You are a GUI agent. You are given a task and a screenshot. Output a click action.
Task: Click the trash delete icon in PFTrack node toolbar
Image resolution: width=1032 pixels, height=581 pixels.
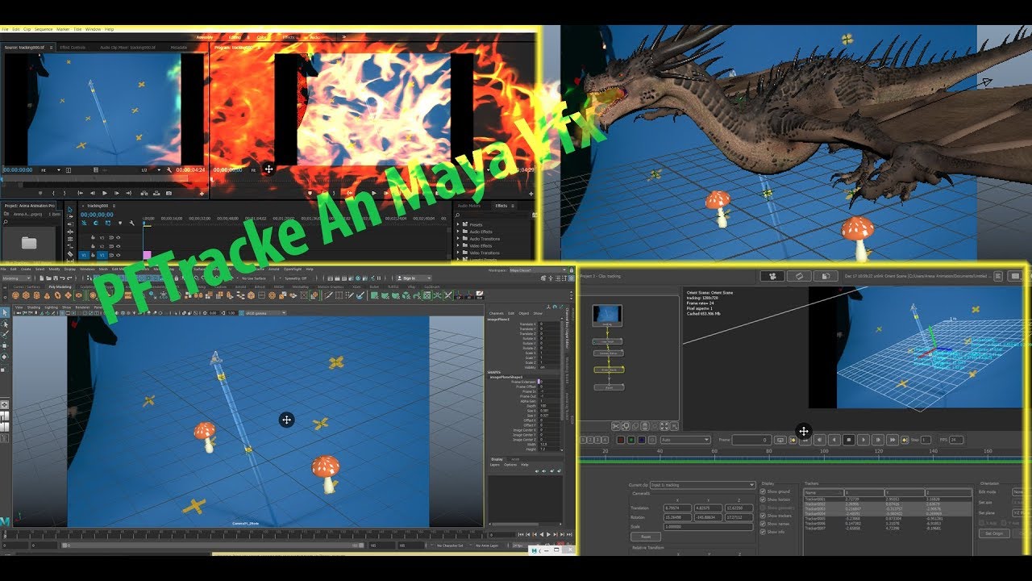pos(644,426)
